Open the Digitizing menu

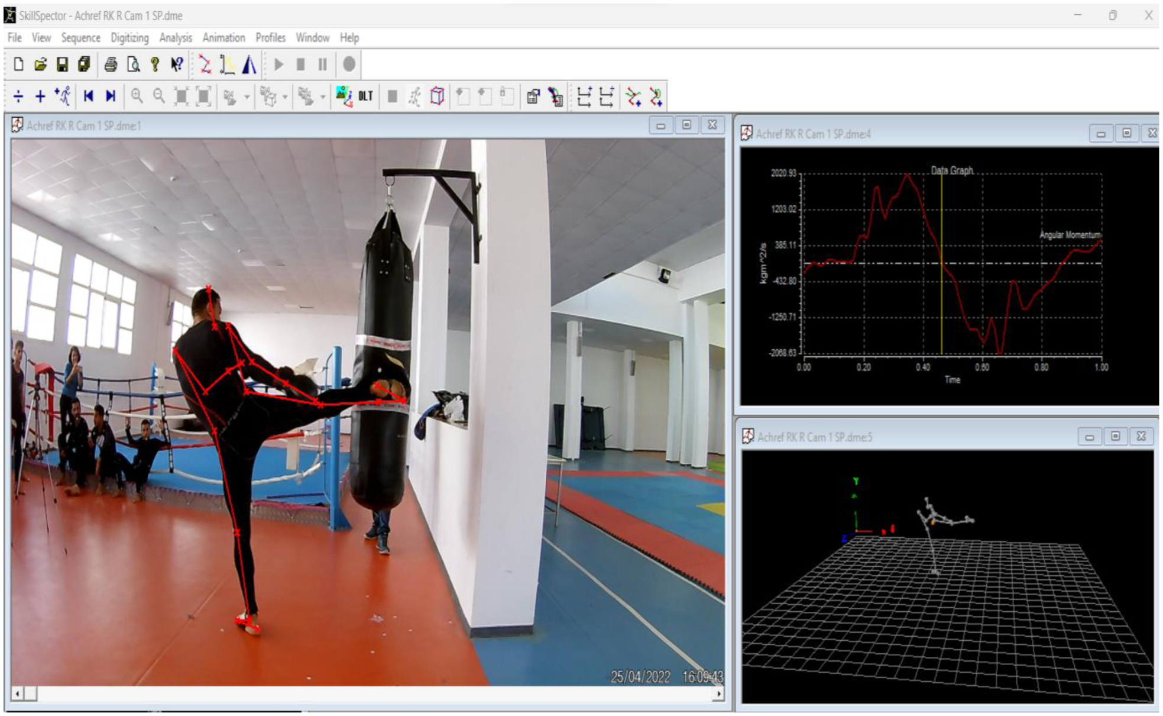pos(129,38)
